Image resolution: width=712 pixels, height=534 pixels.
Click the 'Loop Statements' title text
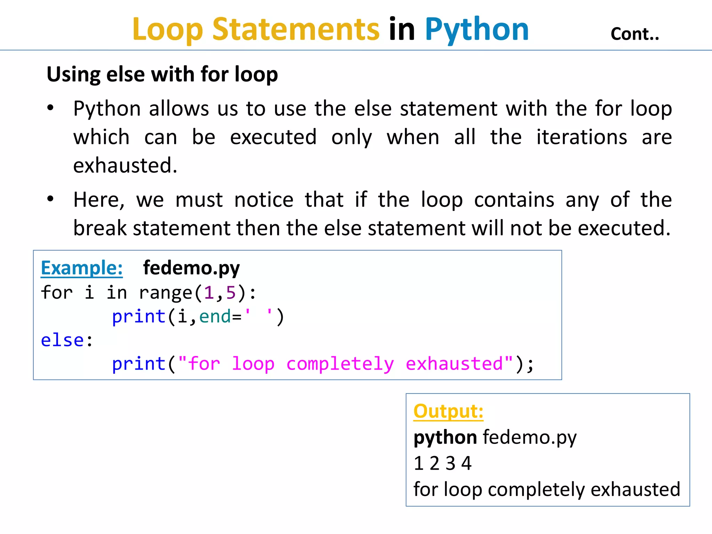click(256, 30)
